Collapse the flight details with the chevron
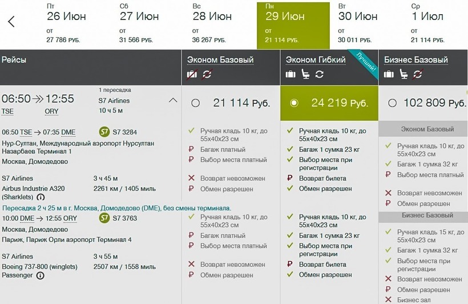The width and height of the screenshot is (468, 304). click(173, 101)
